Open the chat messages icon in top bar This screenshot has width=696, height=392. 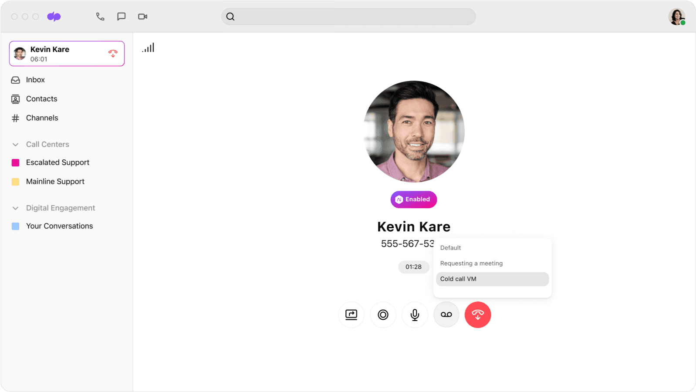[x=122, y=17]
